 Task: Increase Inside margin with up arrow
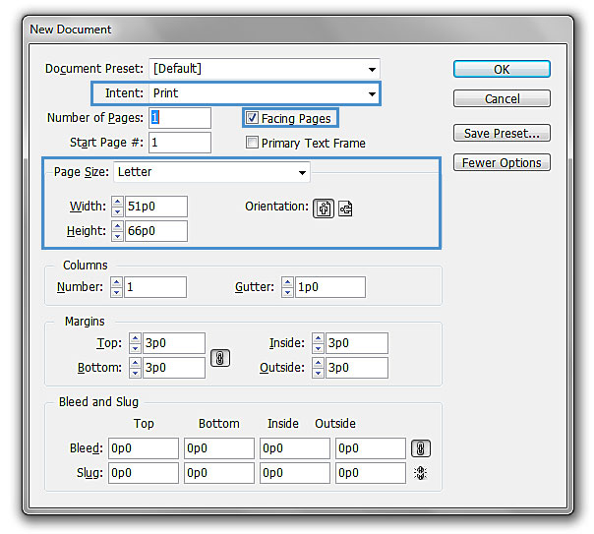[319, 338]
